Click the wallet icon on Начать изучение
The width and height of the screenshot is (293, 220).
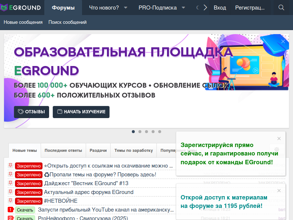pos(60,111)
